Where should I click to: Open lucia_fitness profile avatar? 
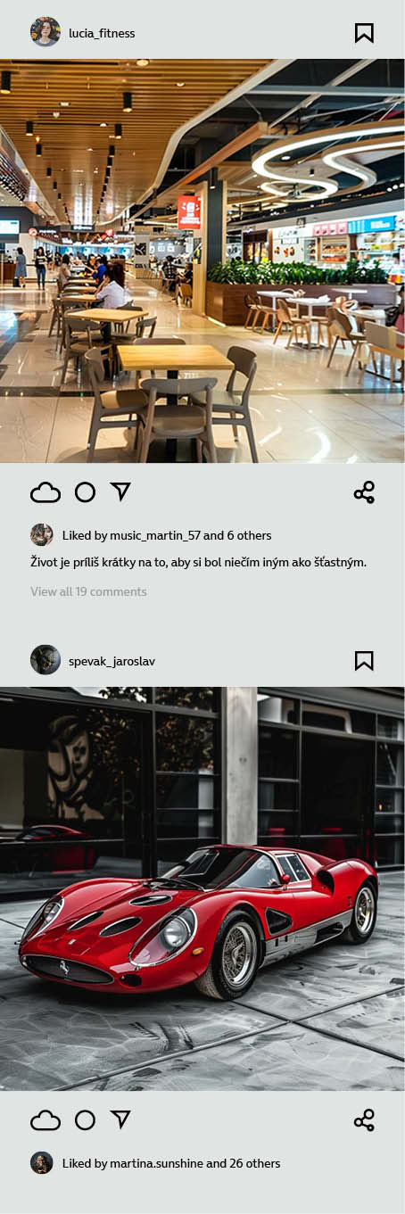45,32
